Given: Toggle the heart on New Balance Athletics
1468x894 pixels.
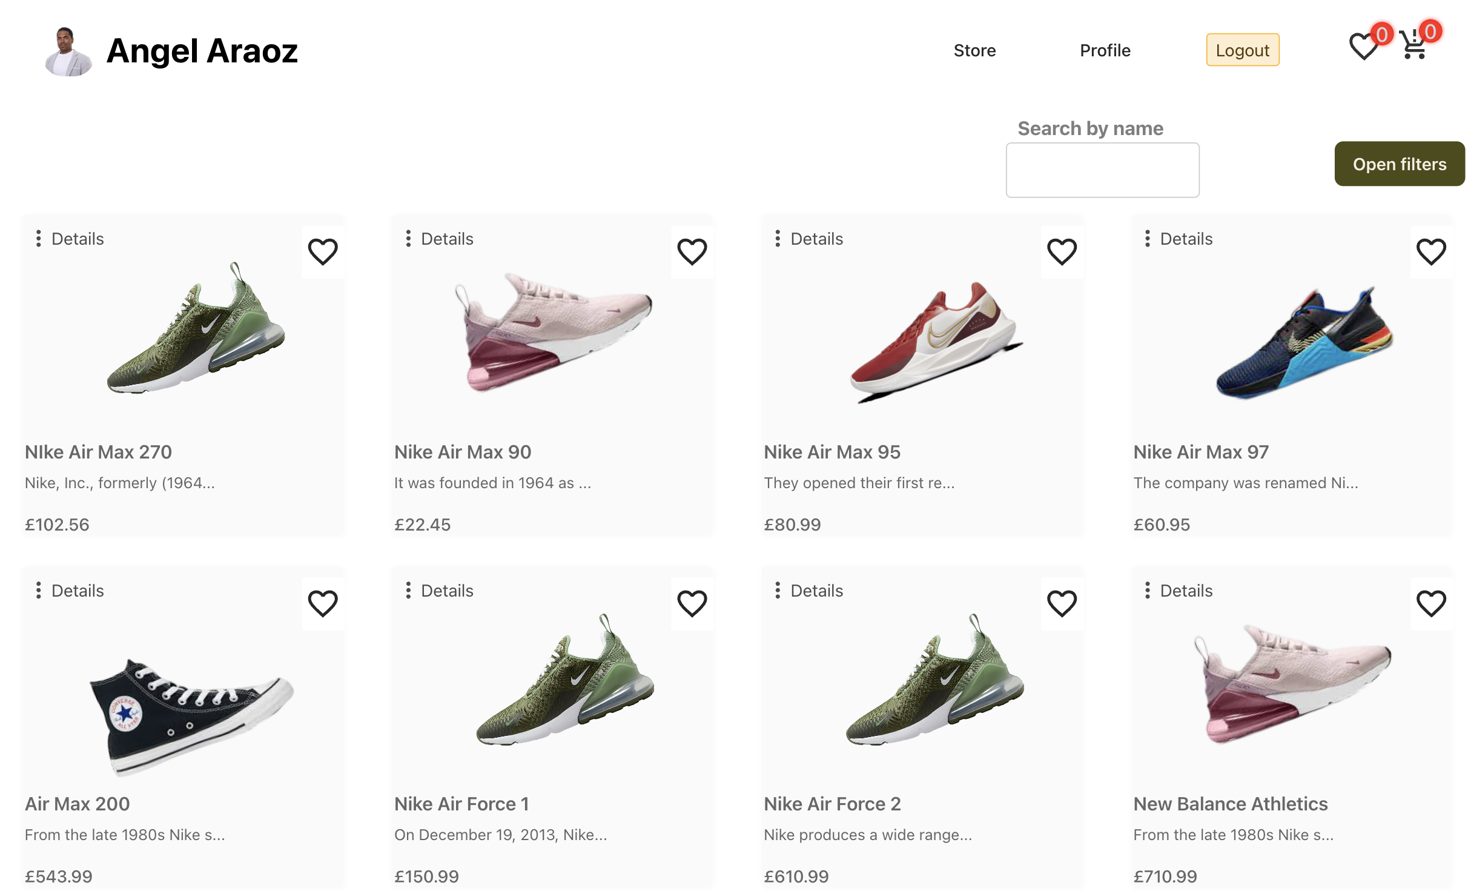Looking at the screenshot, I should (1431, 603).
